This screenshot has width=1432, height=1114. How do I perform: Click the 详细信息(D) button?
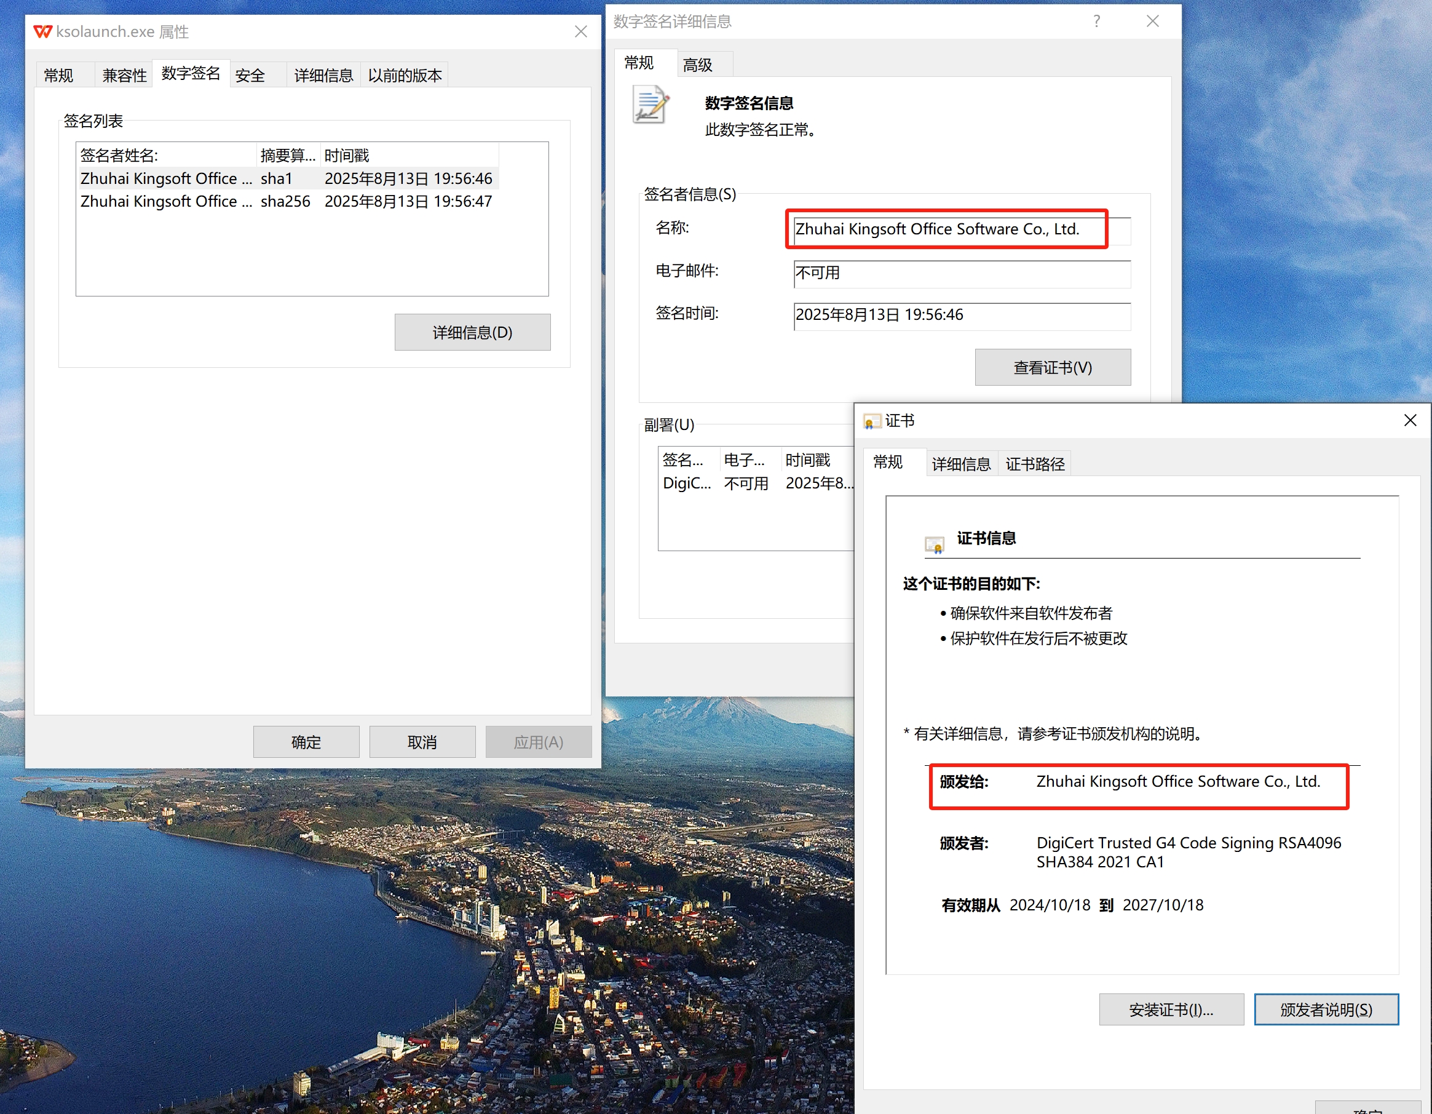coord(472,333)
